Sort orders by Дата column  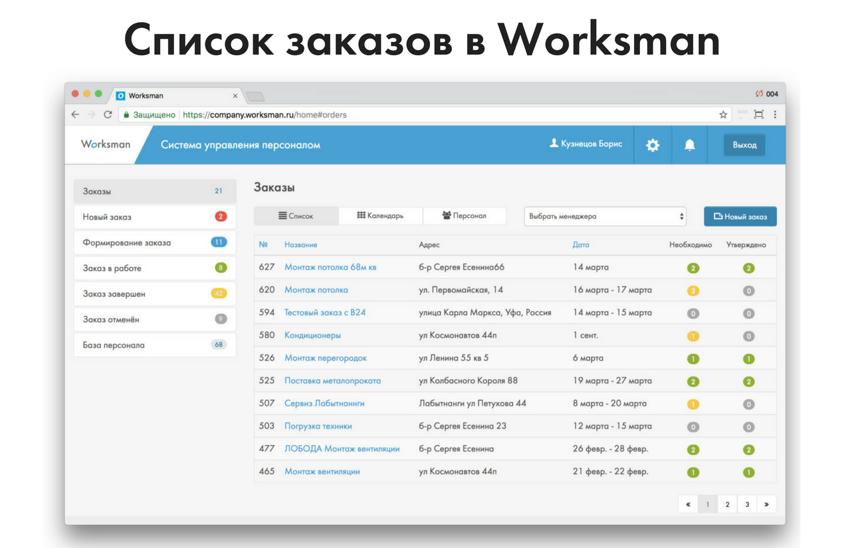click(580, 244)
